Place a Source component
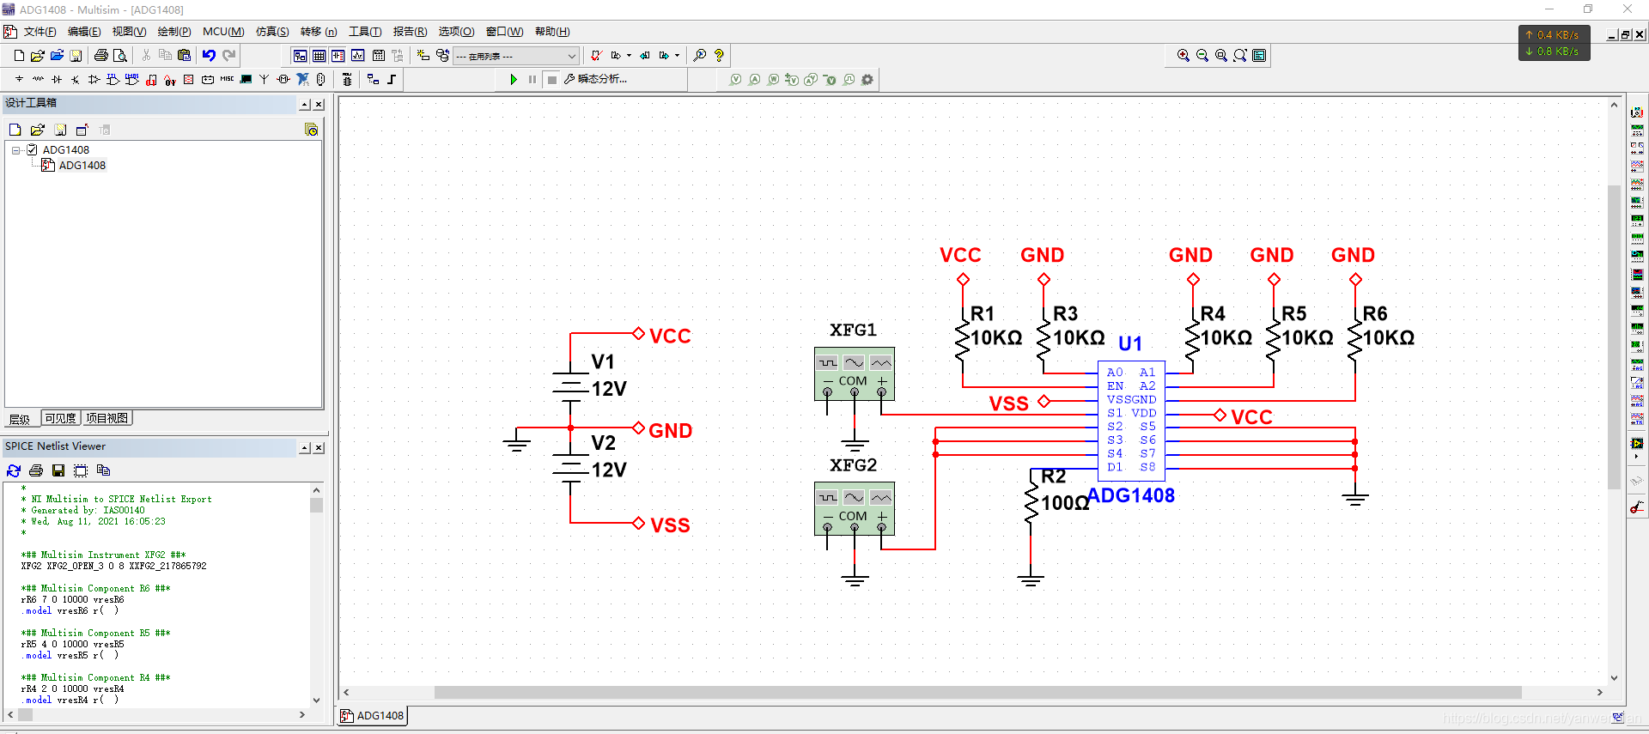This screenshot has height=734, width=1649. [x=19, y=79]
